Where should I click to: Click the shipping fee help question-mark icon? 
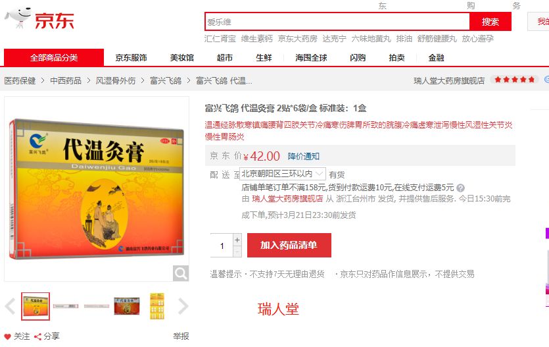point(460,188)
